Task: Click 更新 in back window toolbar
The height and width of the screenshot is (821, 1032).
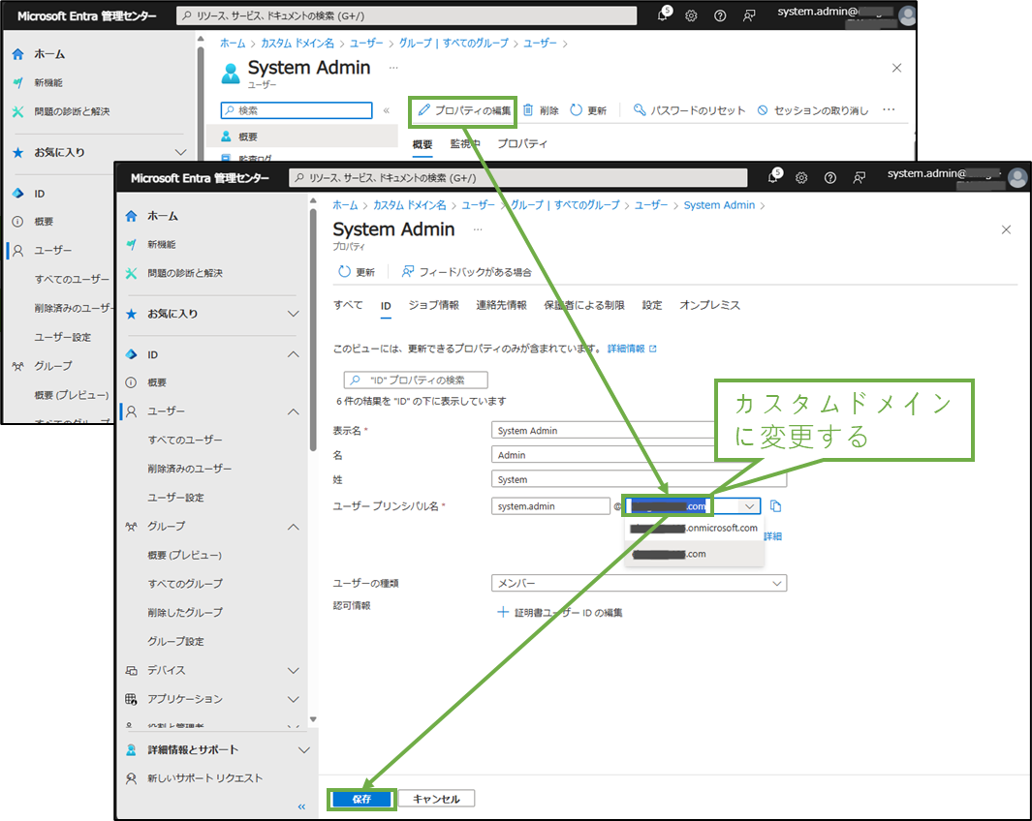Action: coord(588,110)
